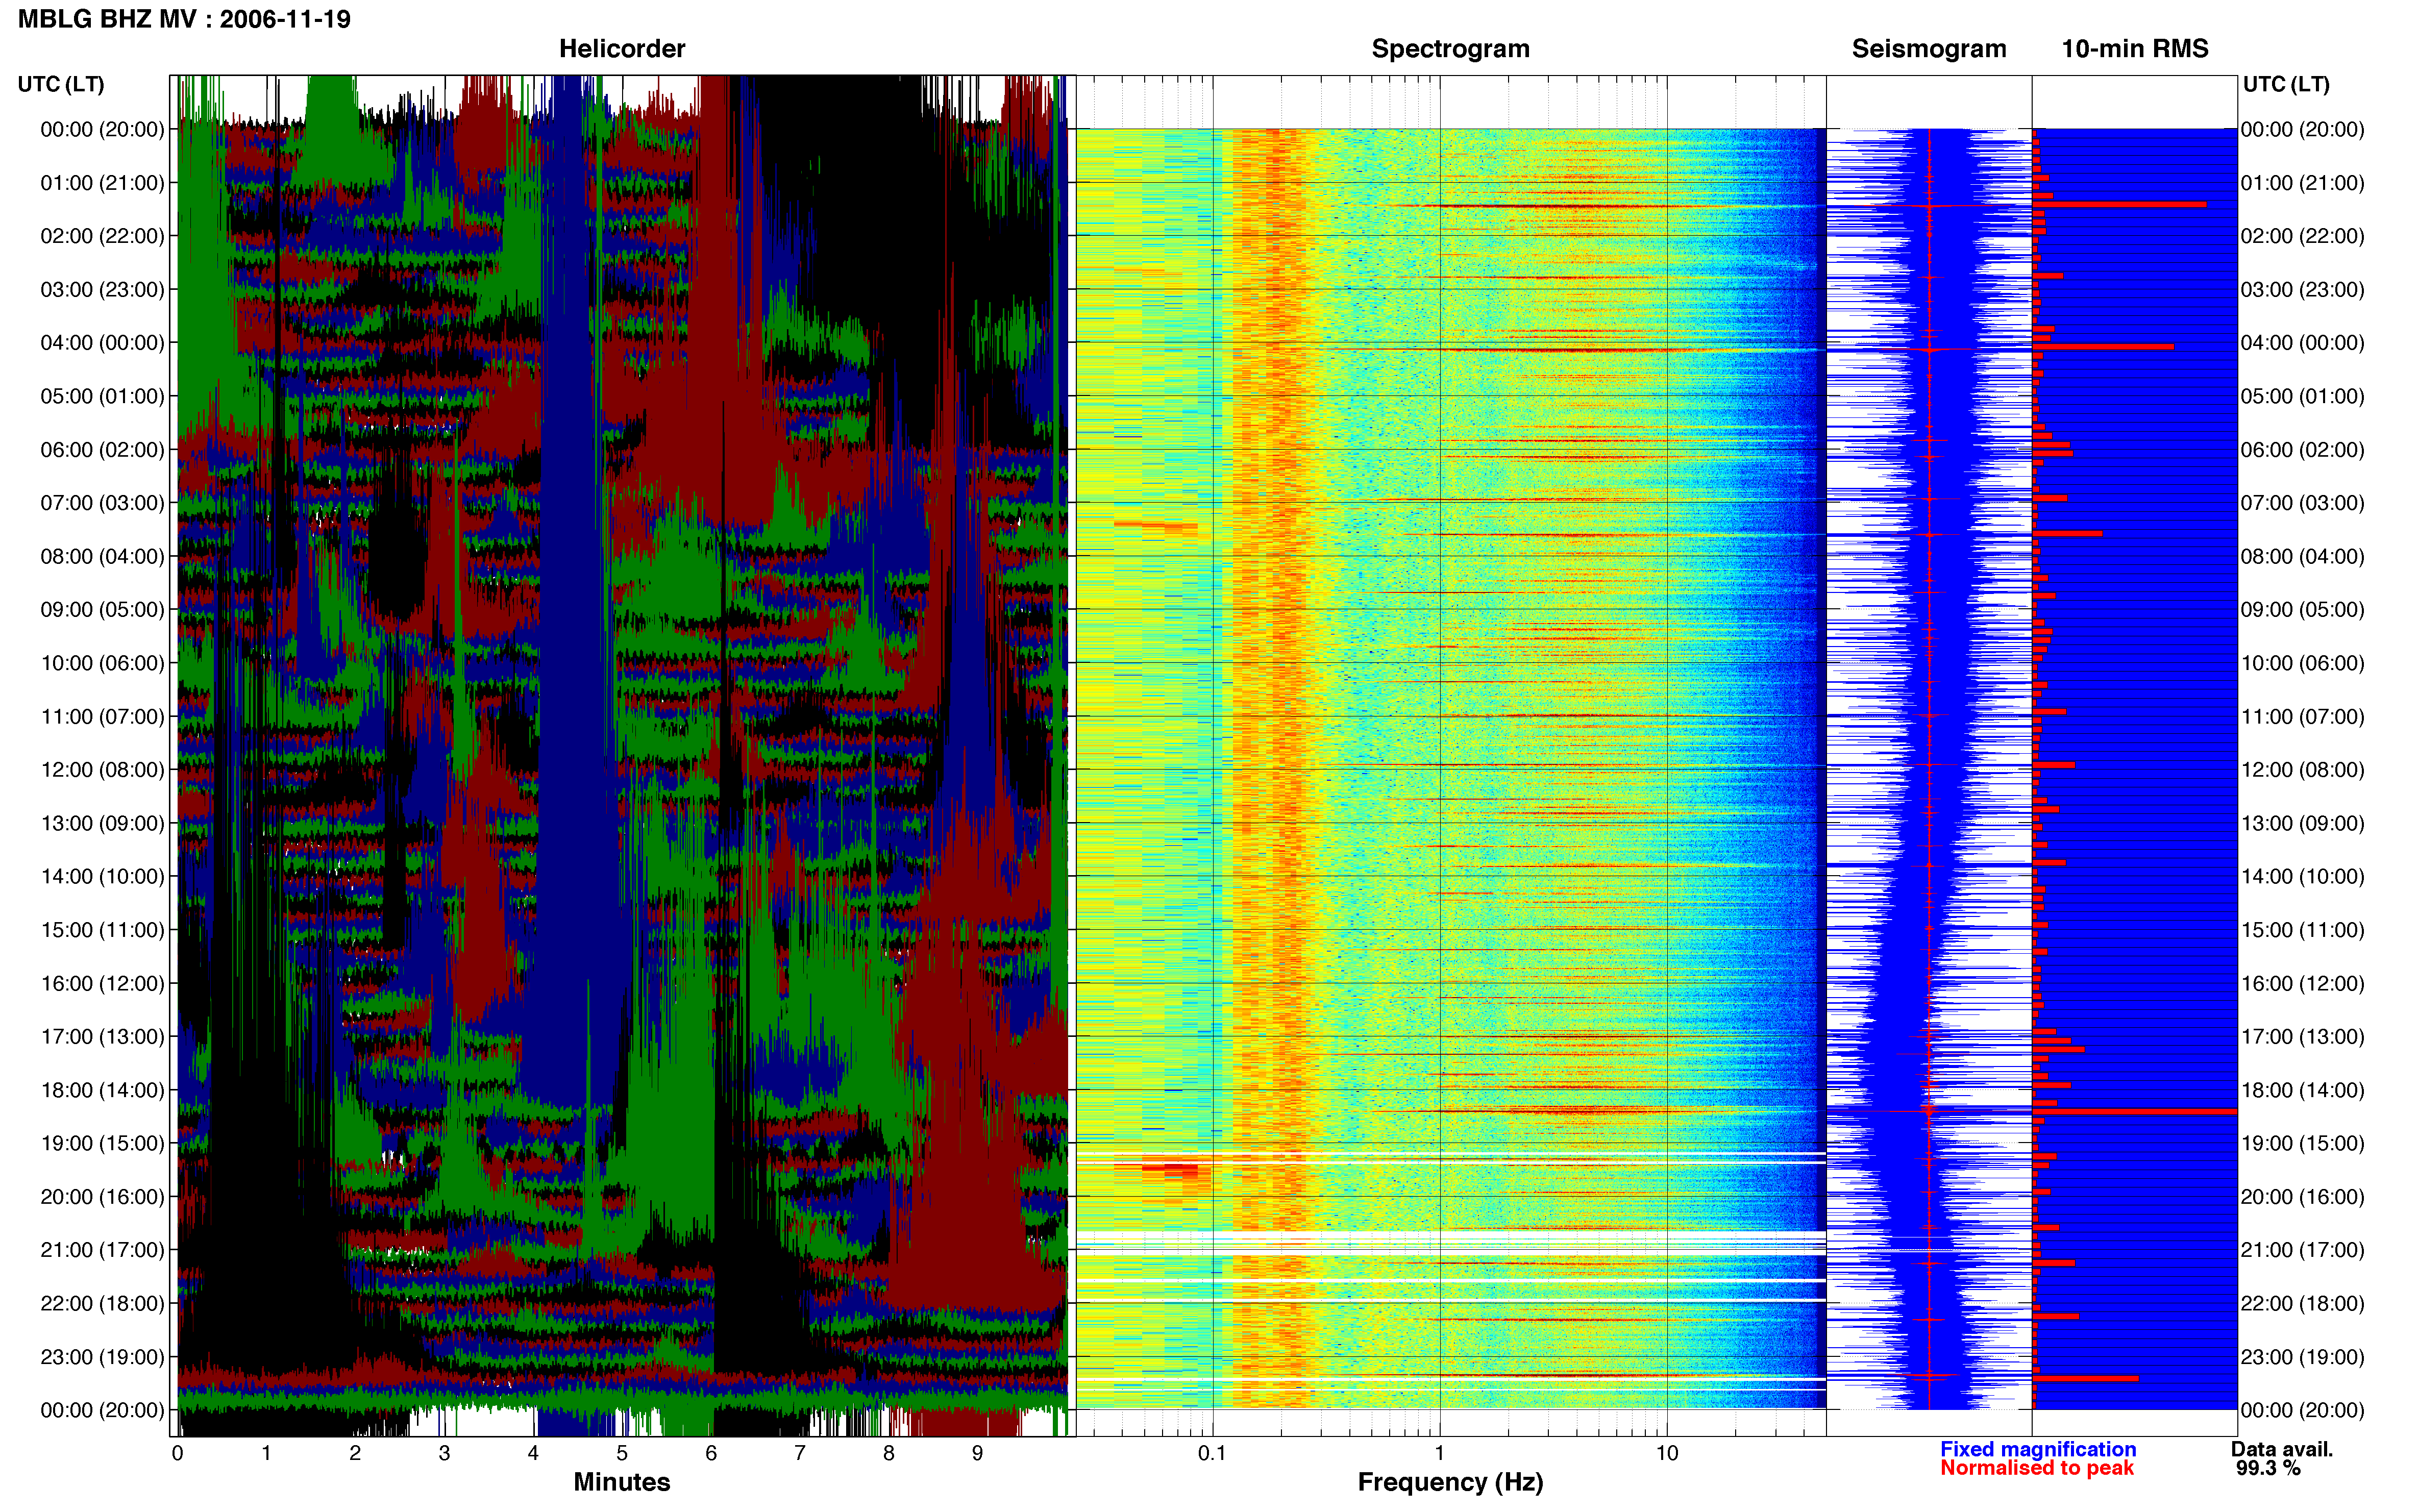This screenshot has height=1512, width=2419.
Task: Click left time label '18:00 (14:00)'
Action: 102,1090
